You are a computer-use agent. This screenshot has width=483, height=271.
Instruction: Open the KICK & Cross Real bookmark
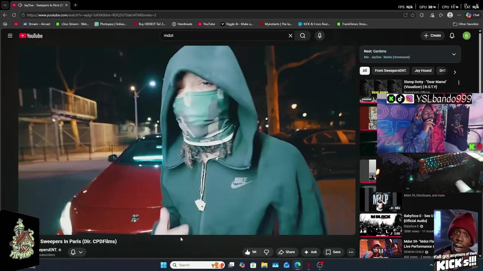click(314, 24)
